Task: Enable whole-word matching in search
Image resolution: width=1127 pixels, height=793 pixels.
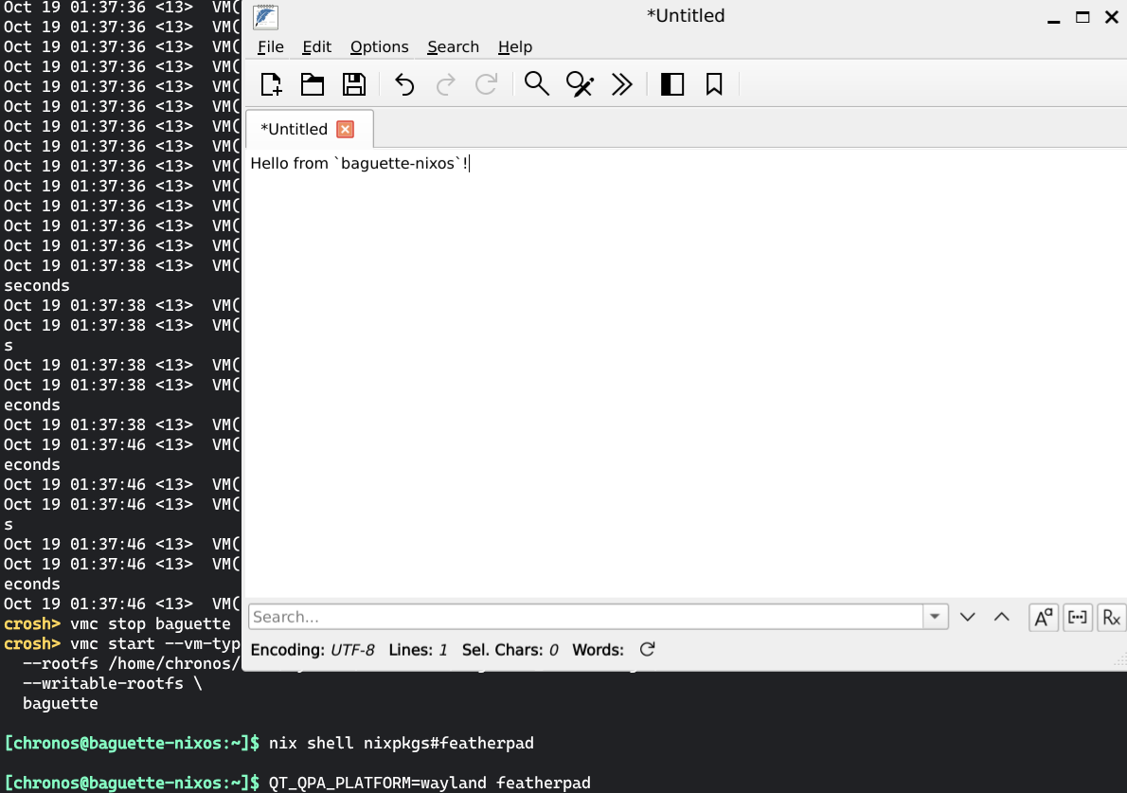Action: 1077,617
